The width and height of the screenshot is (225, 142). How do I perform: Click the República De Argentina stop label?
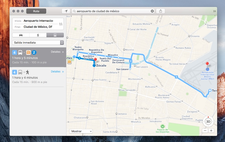96,51
